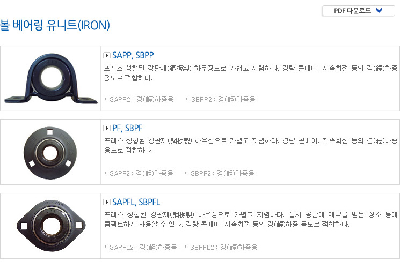Click the small triangle bullet before SBPP2
Screen dimensions: 400x268
coord(187,99)
